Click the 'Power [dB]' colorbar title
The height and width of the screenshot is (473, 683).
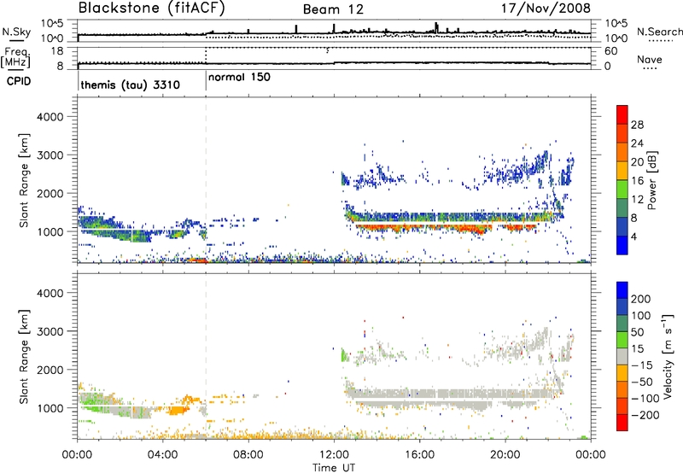pyautogui.click(x=652, y=180)
